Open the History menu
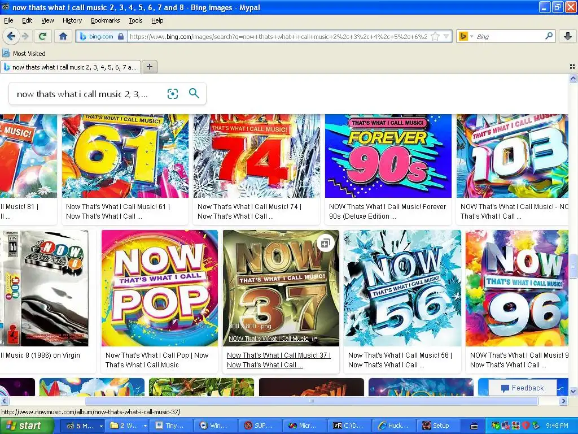Image resolution: width=578 pixels, height=434 pixels. 72,21
